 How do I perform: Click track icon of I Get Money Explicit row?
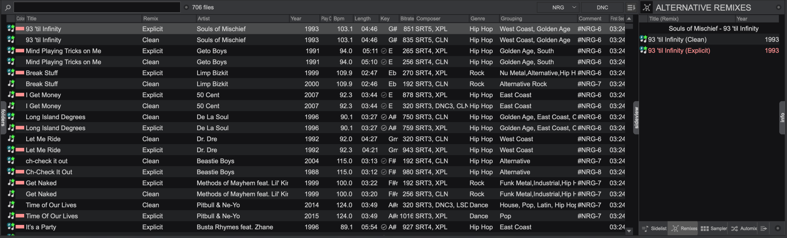click(11, 95)
